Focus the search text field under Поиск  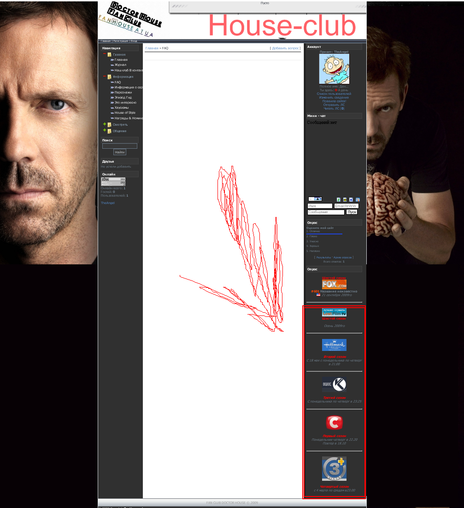pyautogui.click(x=120, y=146)
